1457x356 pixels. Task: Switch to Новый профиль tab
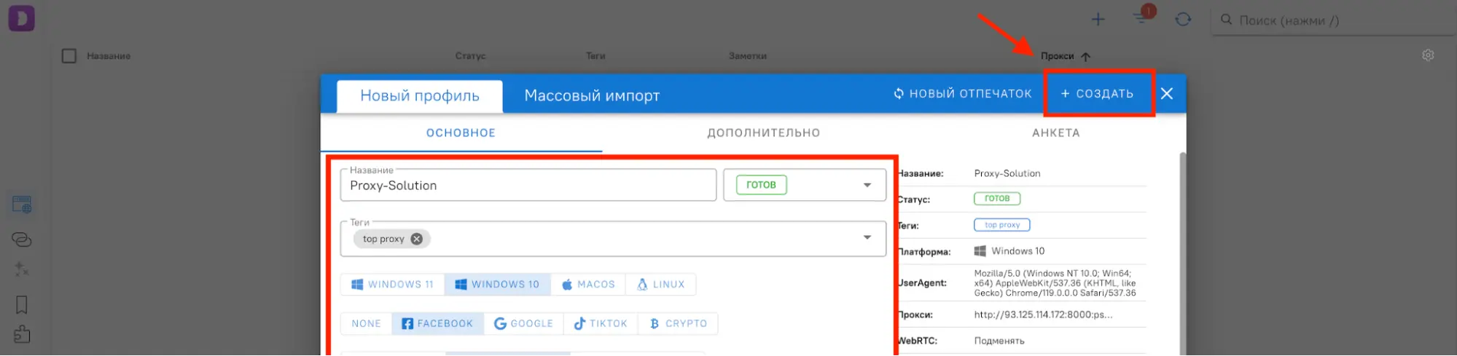click(x=420, y=96)
